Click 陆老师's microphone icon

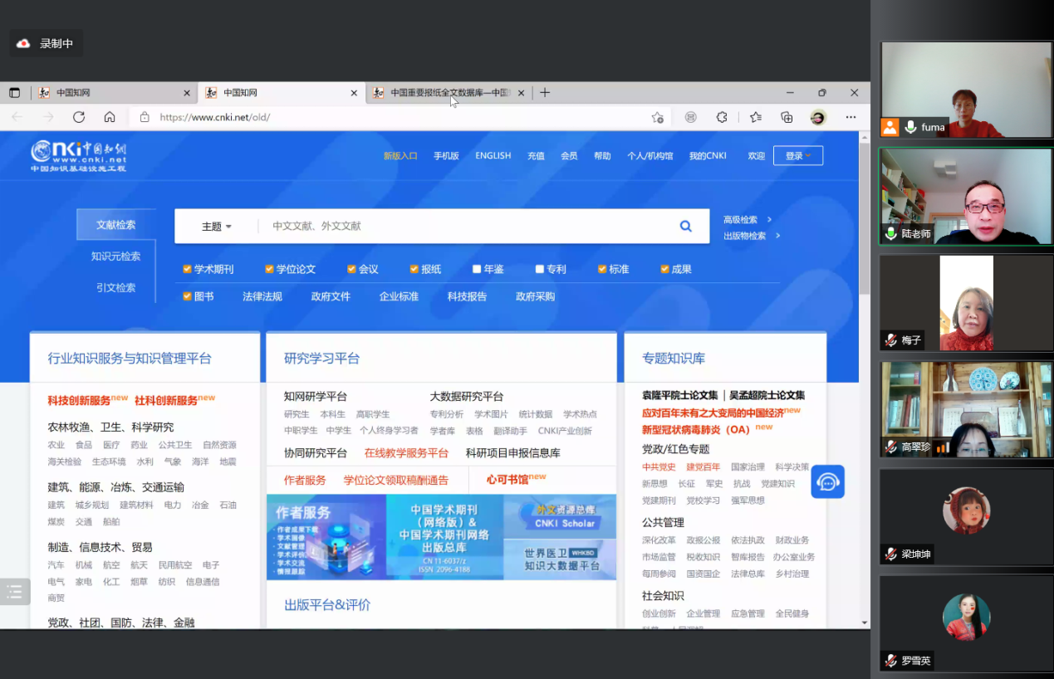891,234
